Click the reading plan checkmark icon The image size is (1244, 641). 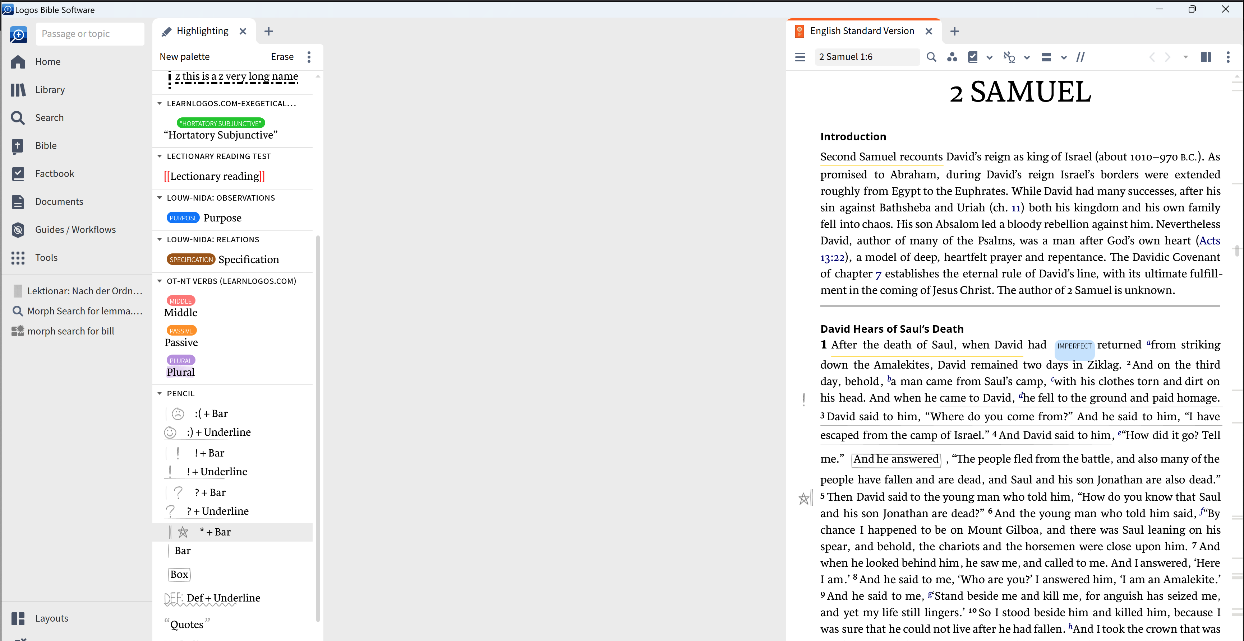[x=973, y=57]
